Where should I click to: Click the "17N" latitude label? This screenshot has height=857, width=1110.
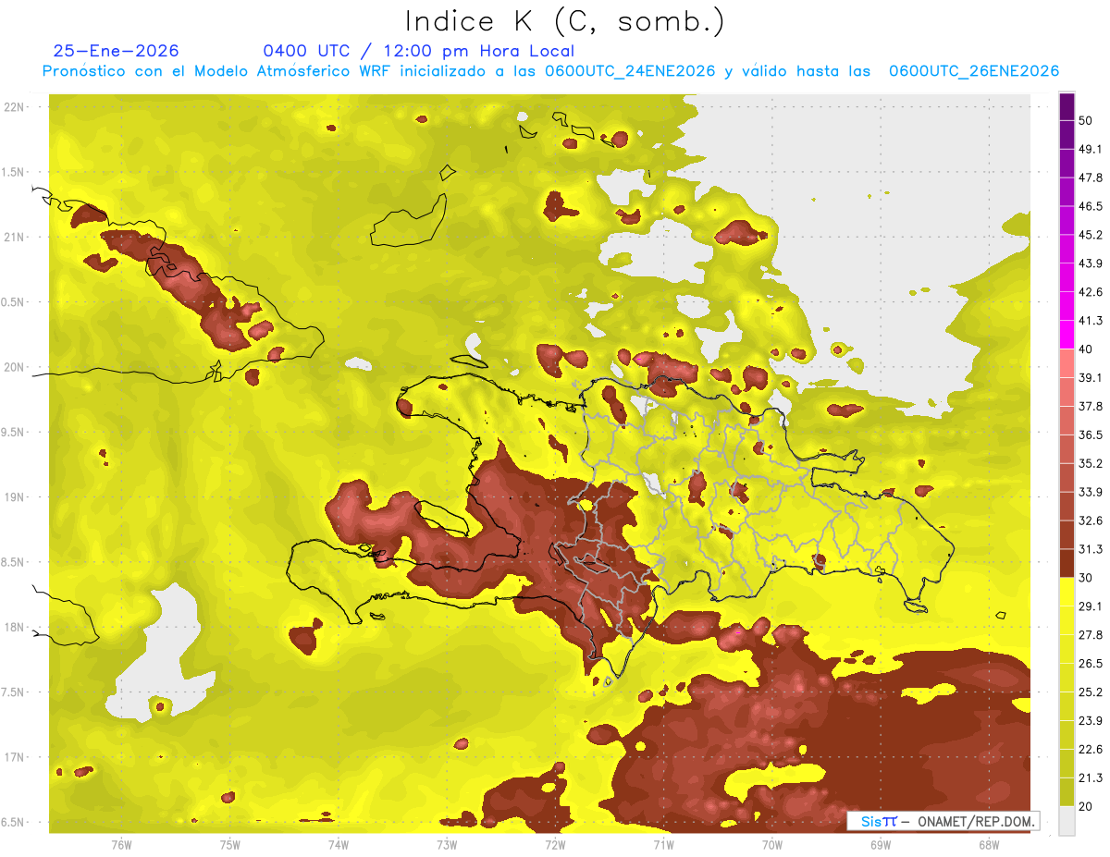click(x=15, y=757)
